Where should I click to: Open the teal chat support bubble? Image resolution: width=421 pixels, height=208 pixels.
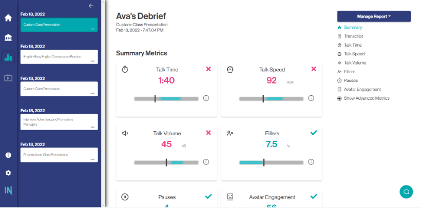[x=406, y=192]
